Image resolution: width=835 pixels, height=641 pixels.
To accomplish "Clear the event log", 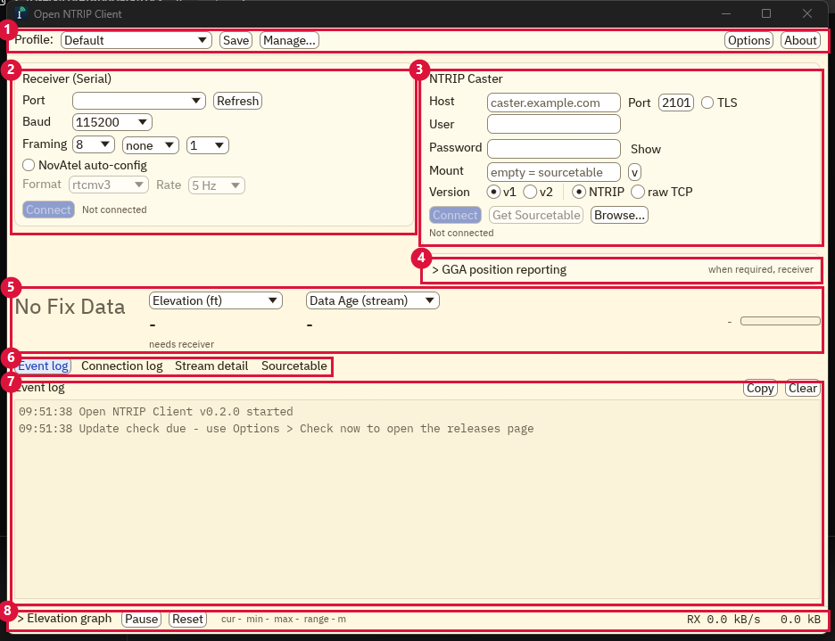I will tap(803, 389).
